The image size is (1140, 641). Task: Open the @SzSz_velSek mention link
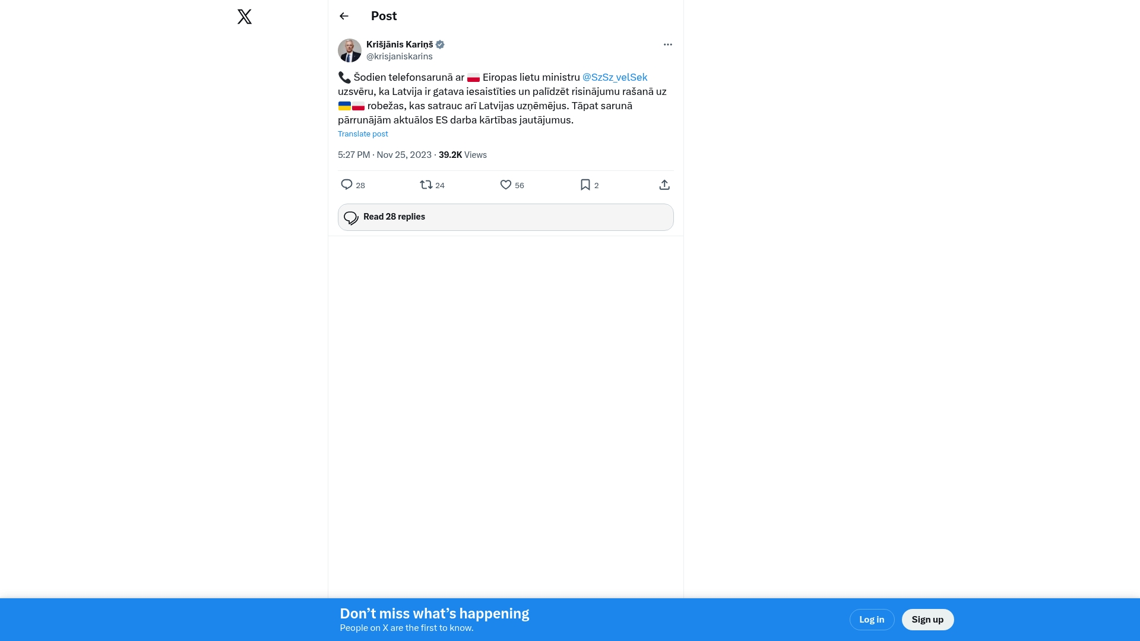tap(615, 77)
